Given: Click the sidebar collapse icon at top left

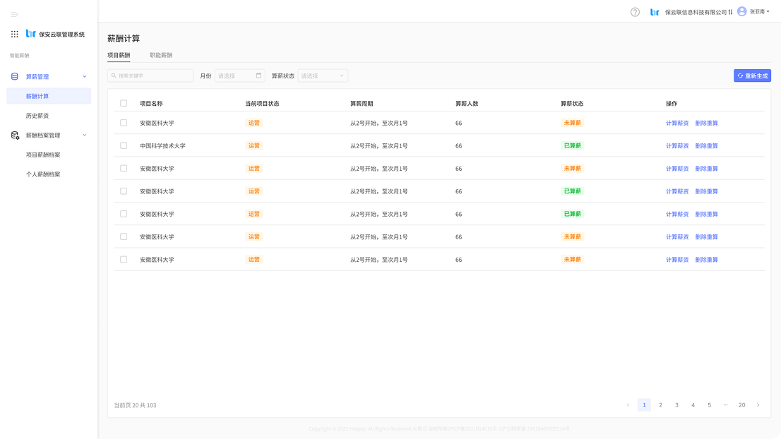Looking at the screenshot, I should (14, 15).
